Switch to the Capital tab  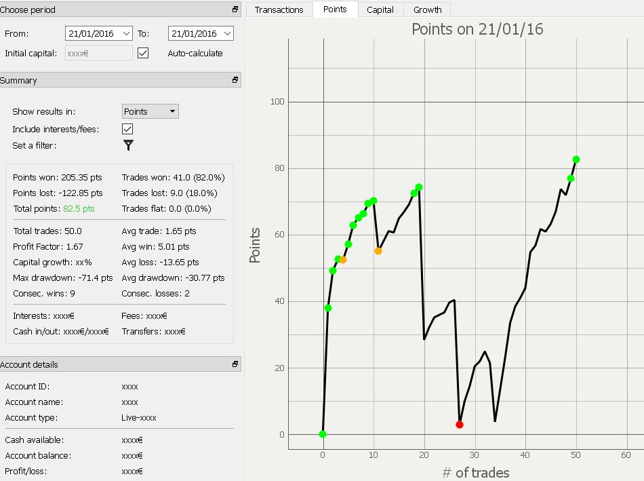tap(380, 10)
